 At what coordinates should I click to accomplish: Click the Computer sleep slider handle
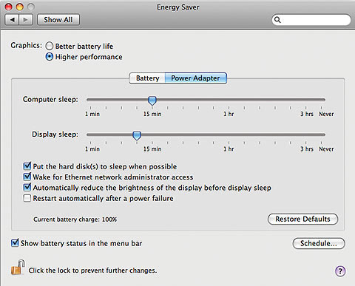click(152, 101)
